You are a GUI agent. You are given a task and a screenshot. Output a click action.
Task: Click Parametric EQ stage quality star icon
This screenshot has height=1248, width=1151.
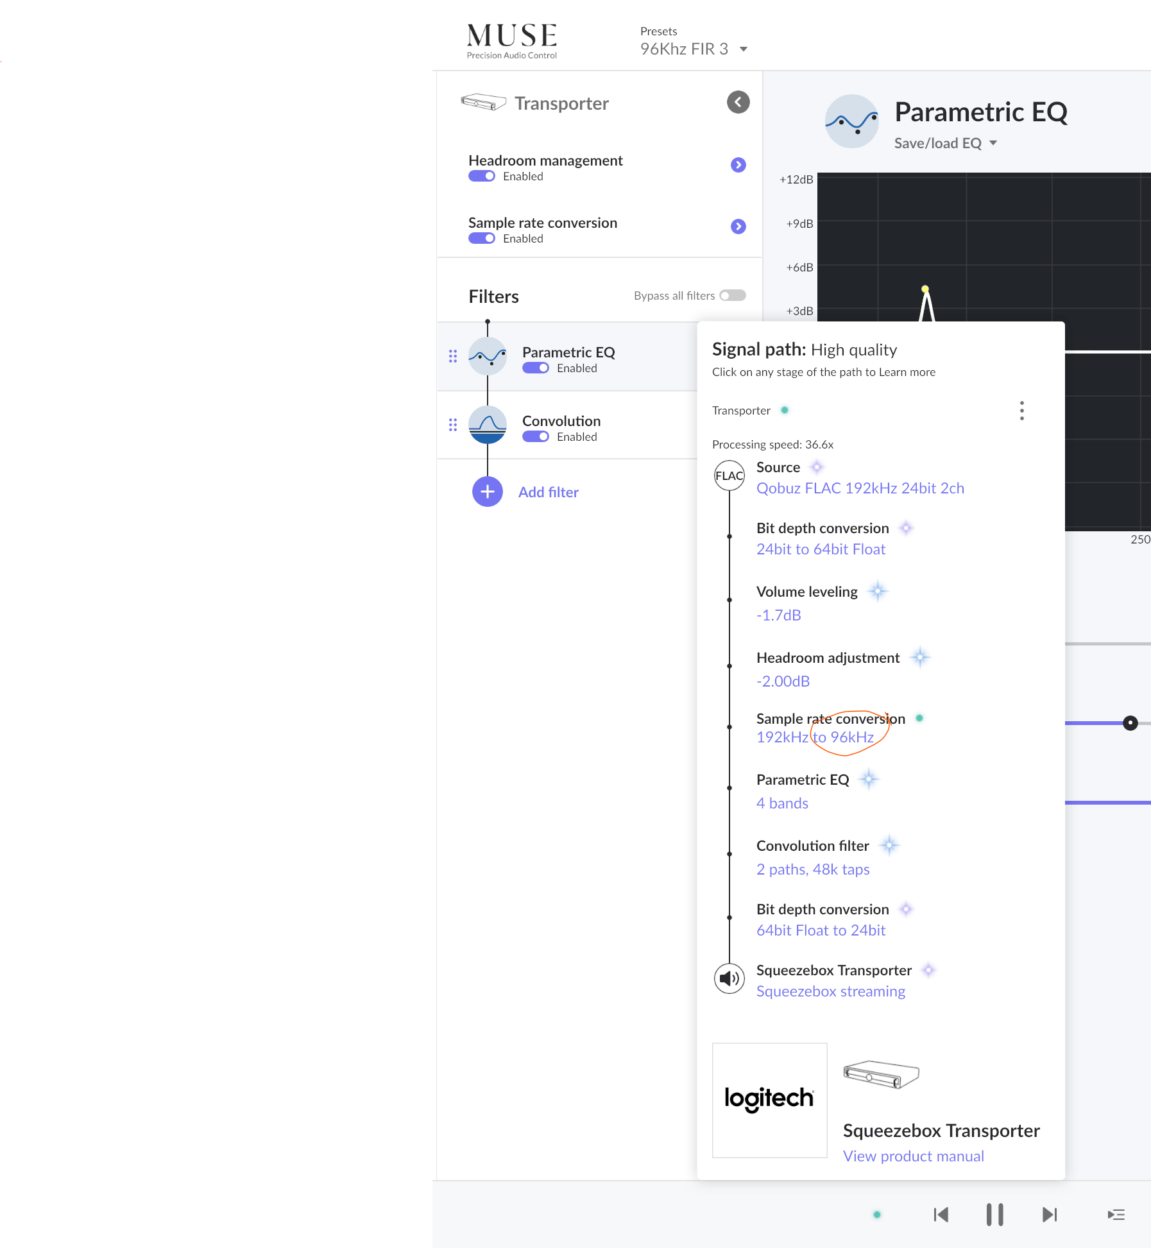point(869,780)
